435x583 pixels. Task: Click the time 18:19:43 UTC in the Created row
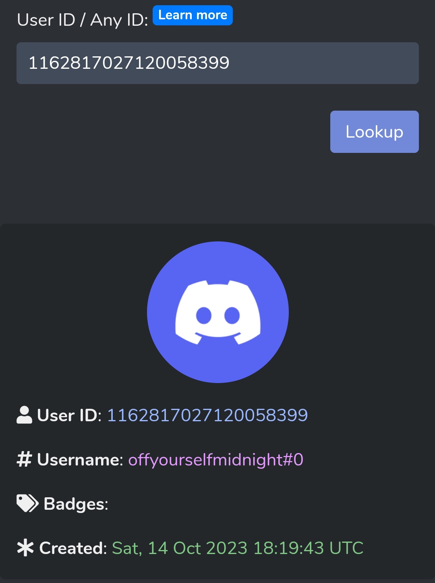(x=309, y=548)
